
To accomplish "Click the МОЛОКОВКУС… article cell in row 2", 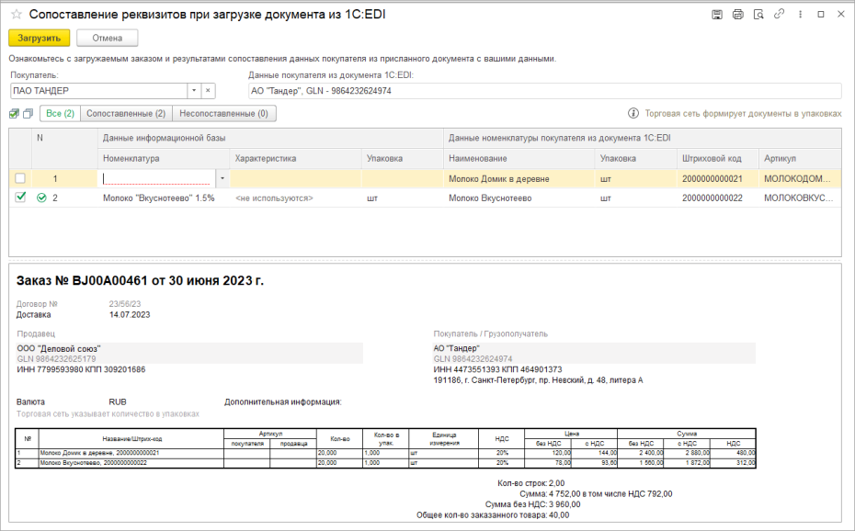I will [800, 198].
